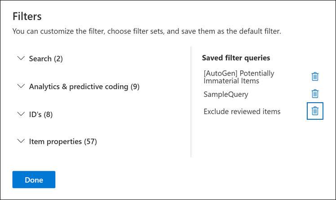The width and height of the screenshot is (336, 200).
Task: Apply the SampleQuery saved filter
Action: [x=226, y=94]
